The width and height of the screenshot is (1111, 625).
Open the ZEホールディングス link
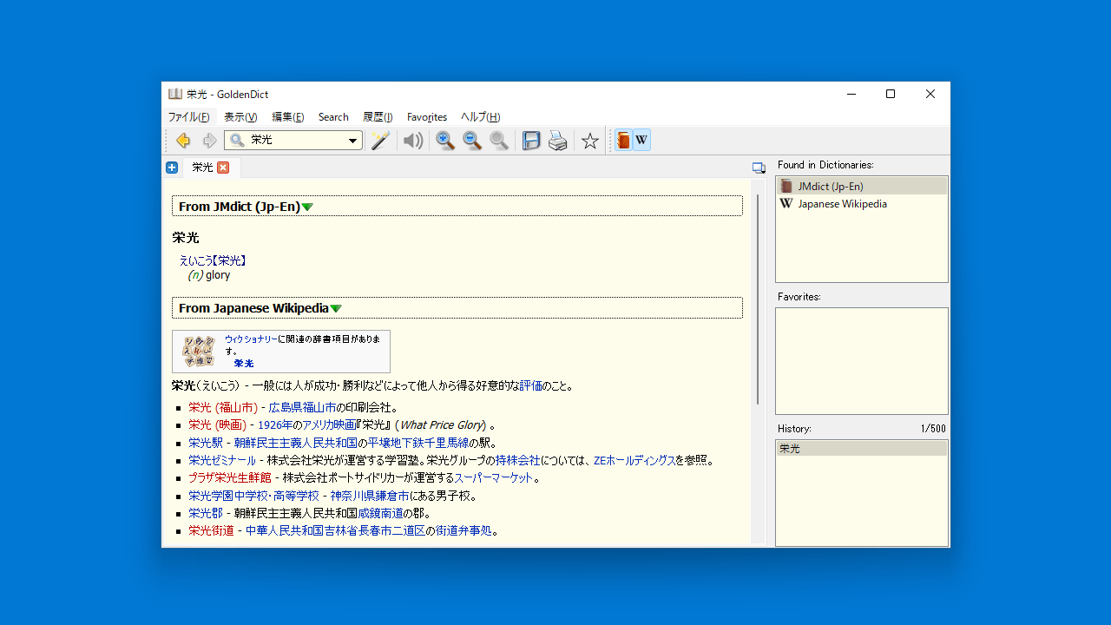tap(634, 461)
